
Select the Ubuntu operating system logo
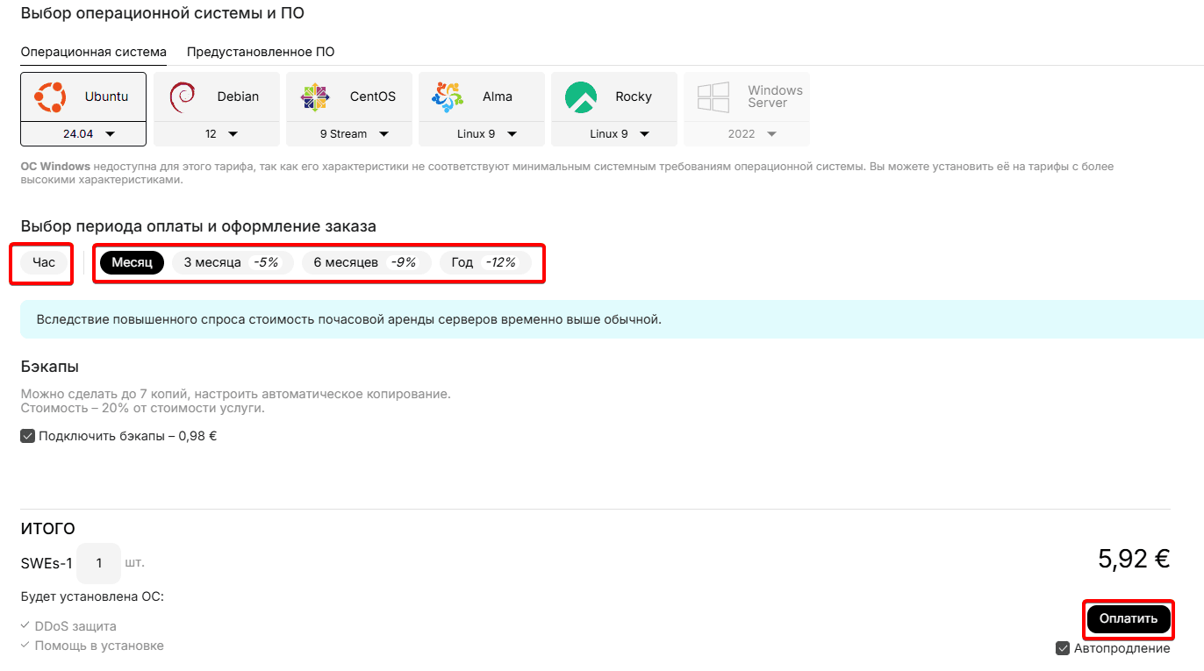50,96
